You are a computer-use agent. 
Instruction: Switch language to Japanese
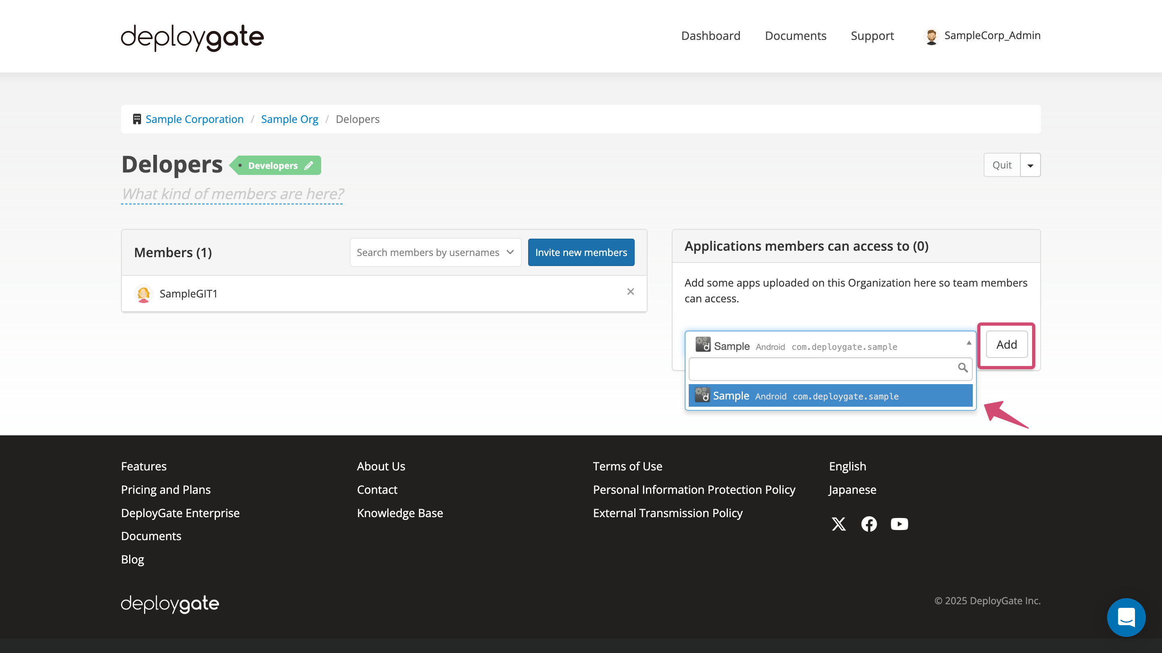pos(853,490)
